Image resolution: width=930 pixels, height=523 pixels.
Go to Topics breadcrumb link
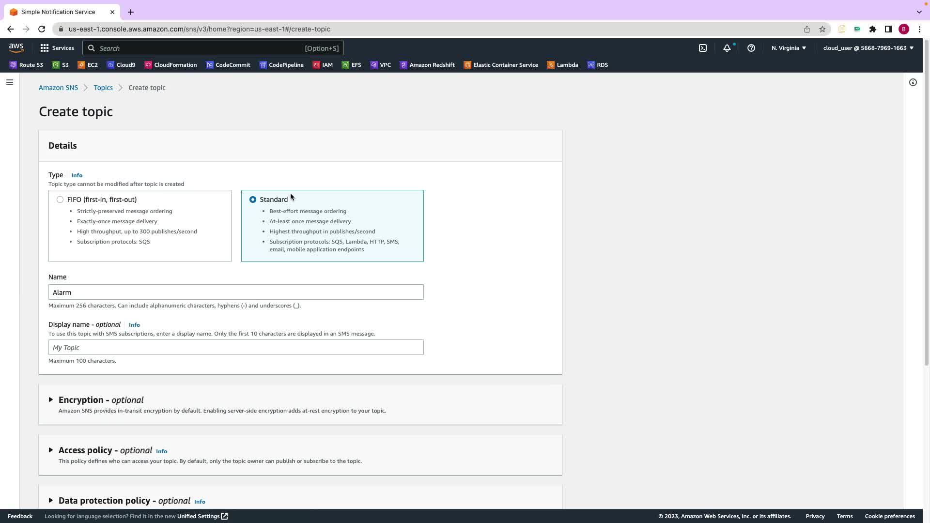(103, 88)
